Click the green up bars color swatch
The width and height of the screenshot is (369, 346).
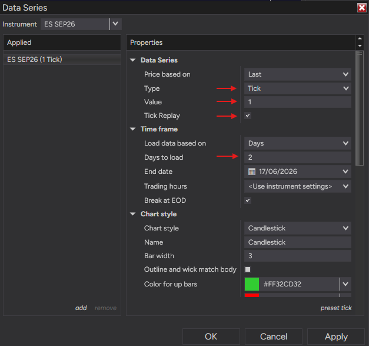(252, 284)
